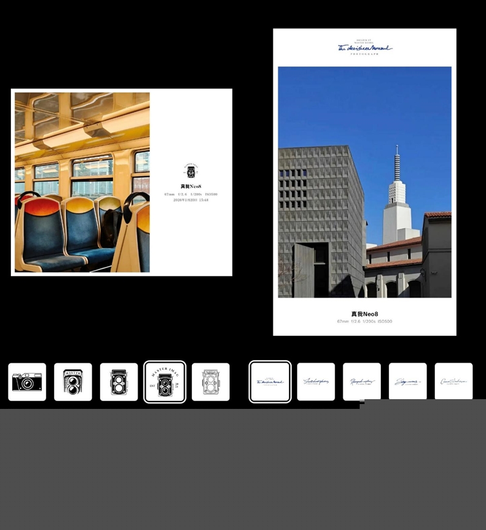Screen dimensions: 486x530
Task: Select the highlighted first signature watermark style
Action: click(x=270, y=382)
